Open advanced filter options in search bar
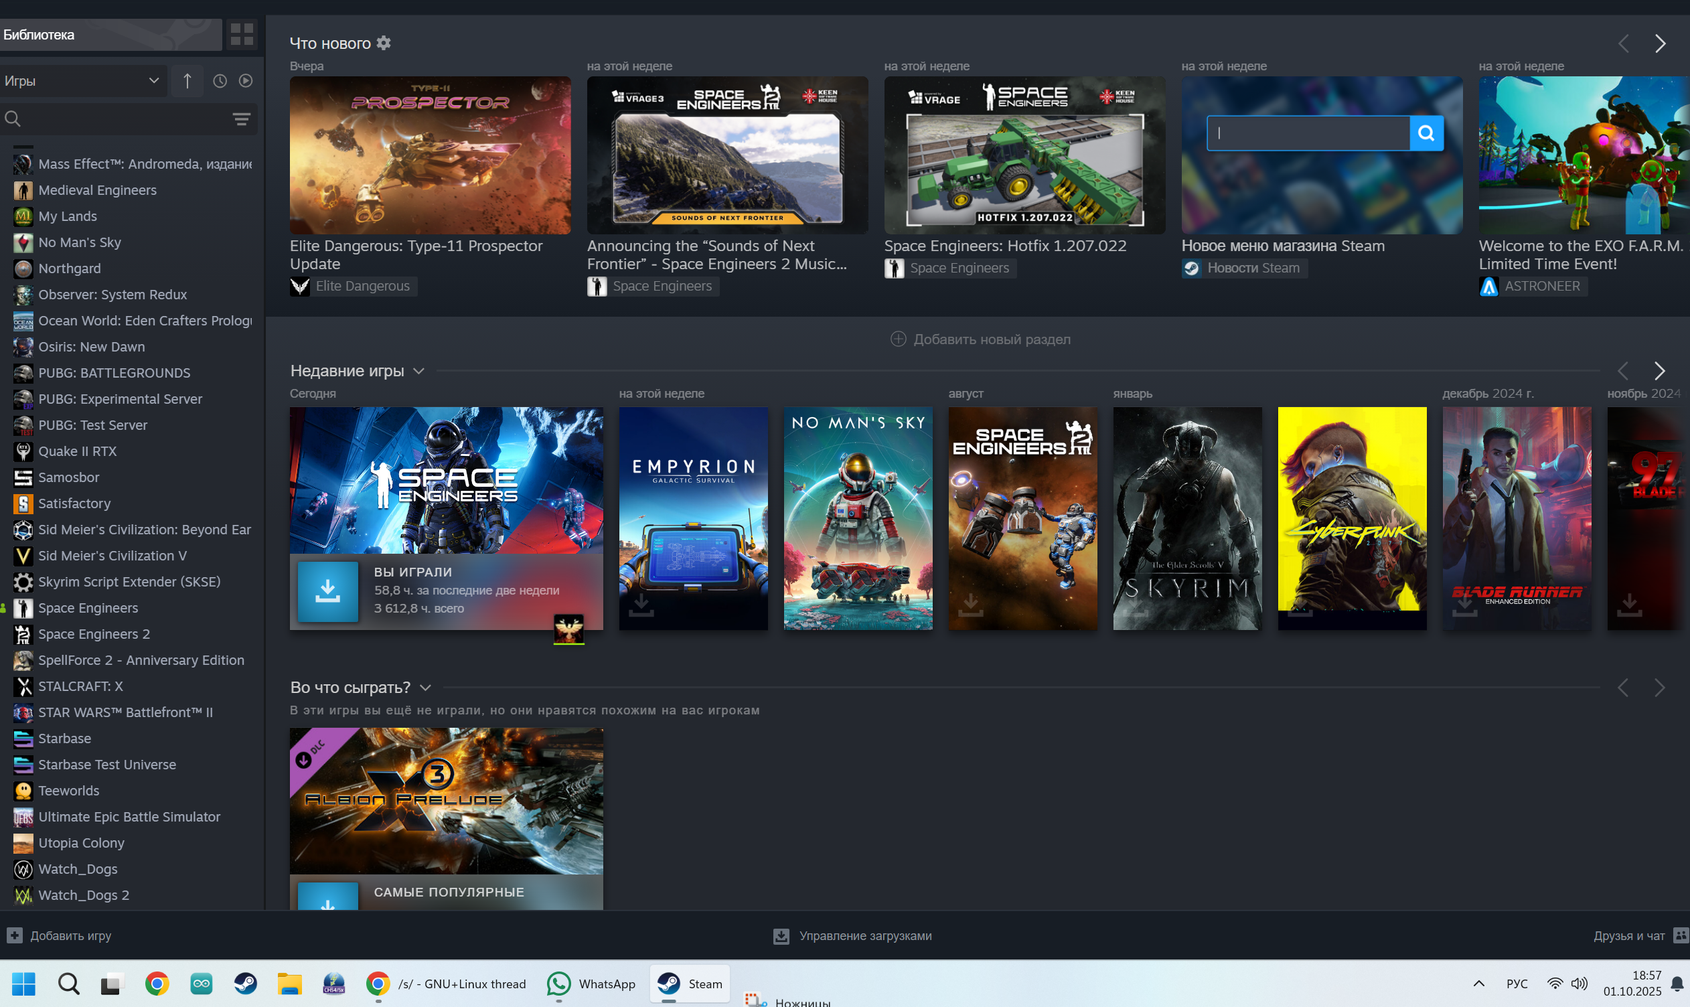This screenshot has width=1690, height=1007. pos(242,119)
